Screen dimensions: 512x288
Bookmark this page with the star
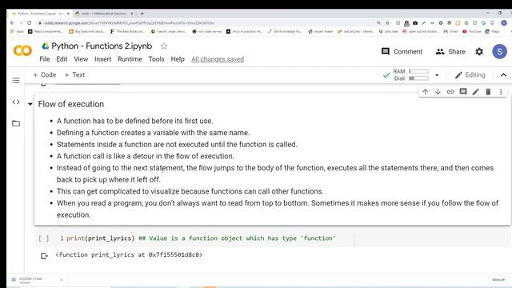tap(387, 23)
